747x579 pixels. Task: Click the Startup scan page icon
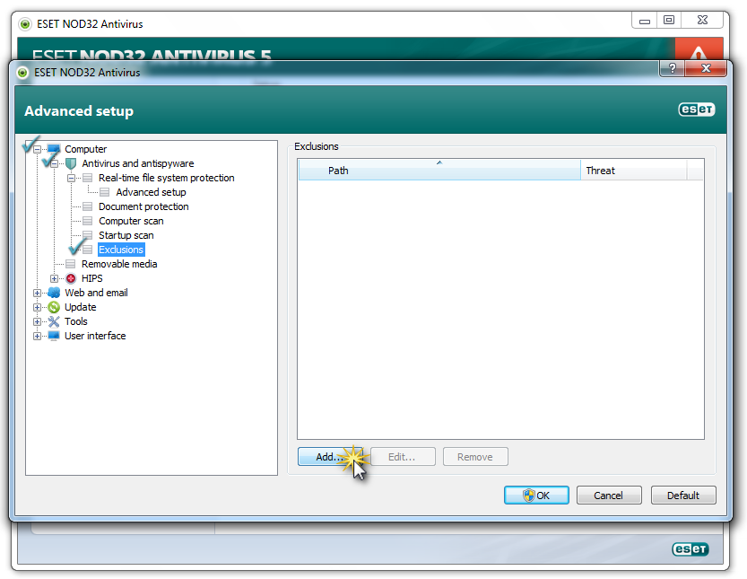[88, 235]
